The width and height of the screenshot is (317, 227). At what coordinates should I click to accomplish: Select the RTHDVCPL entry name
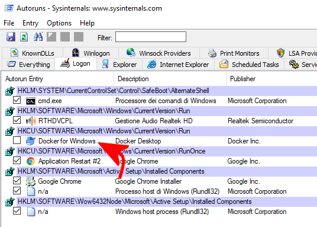(56, 121)
